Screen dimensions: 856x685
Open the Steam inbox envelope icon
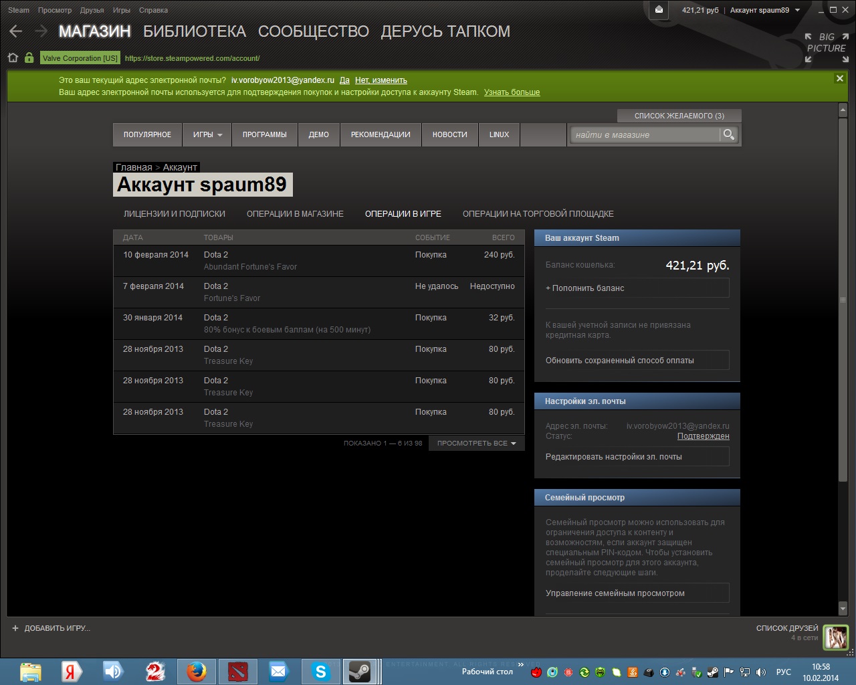(x=659, y=10)
